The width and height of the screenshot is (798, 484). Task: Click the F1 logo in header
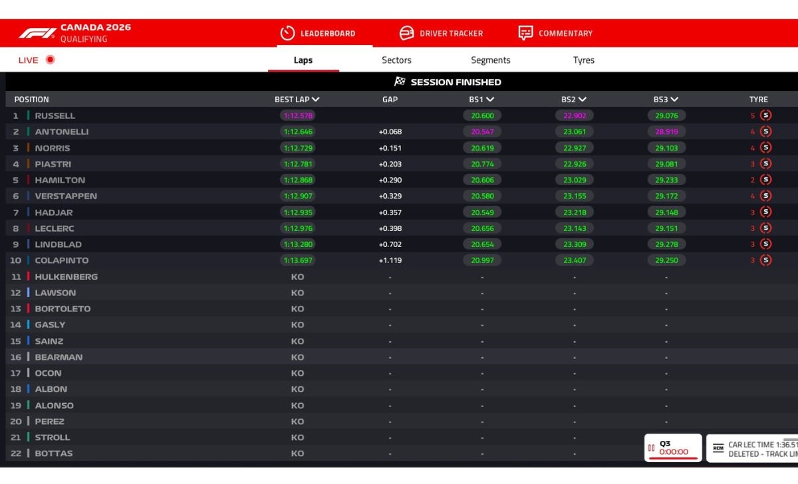(x=37, y=33)
